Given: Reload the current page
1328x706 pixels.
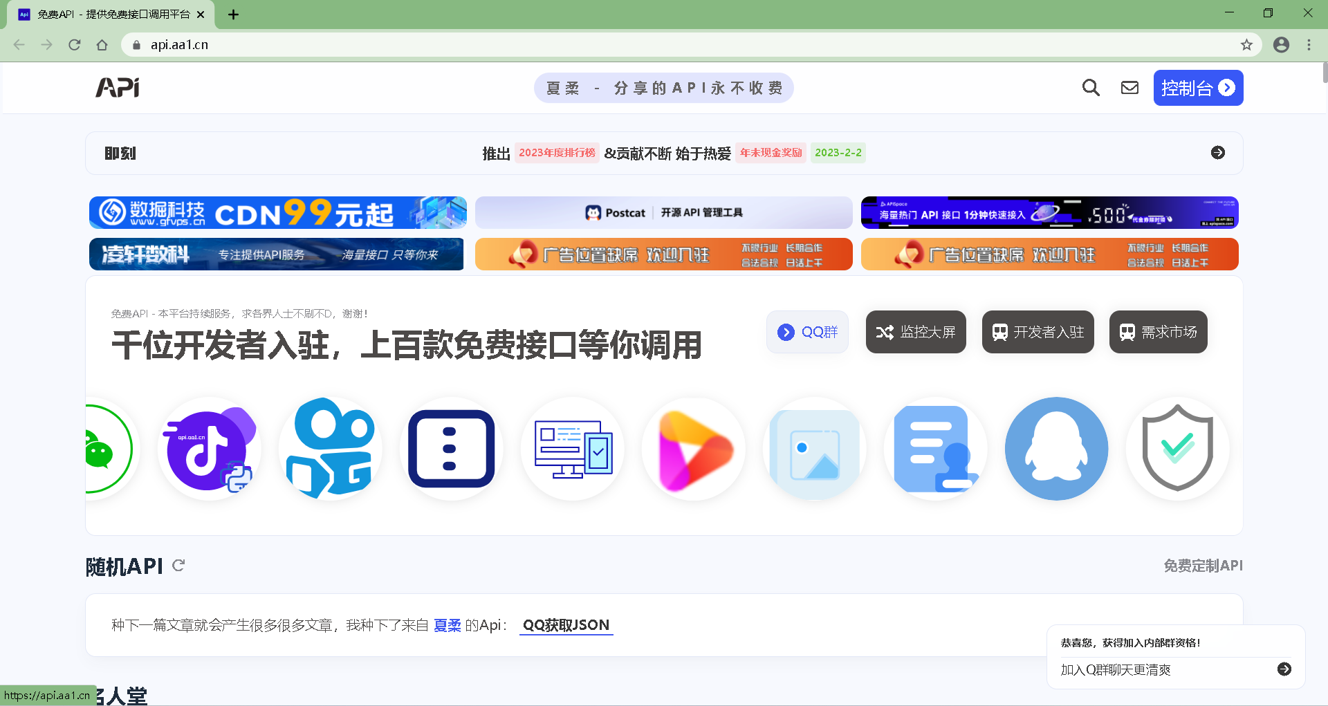Looking at the screenshot, I should point(75,45).
